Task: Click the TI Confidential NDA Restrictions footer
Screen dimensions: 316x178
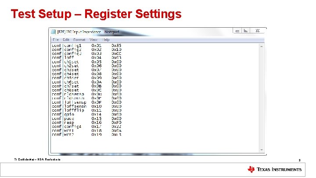Action: point(37,160)
